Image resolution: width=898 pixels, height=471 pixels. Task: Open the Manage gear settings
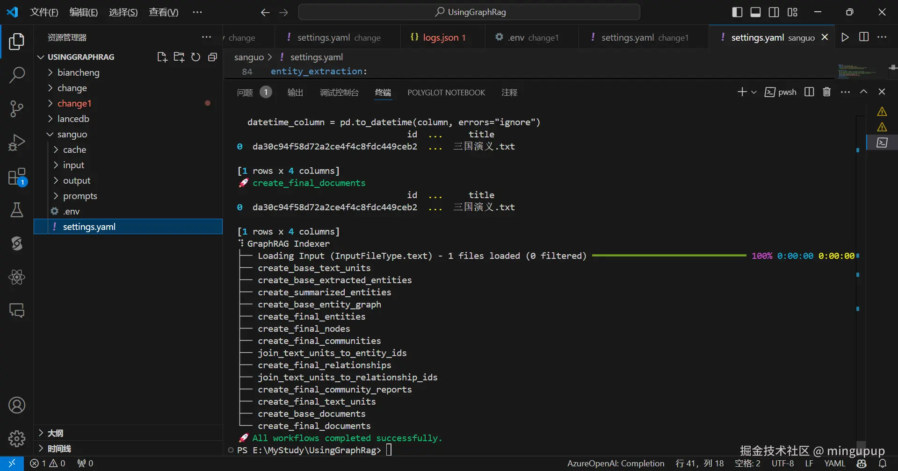[17, 438]
